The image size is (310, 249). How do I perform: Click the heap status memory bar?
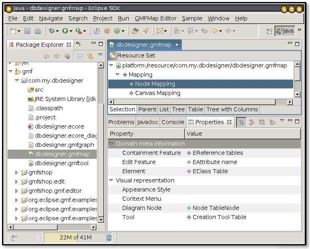[x=75, y=237]
